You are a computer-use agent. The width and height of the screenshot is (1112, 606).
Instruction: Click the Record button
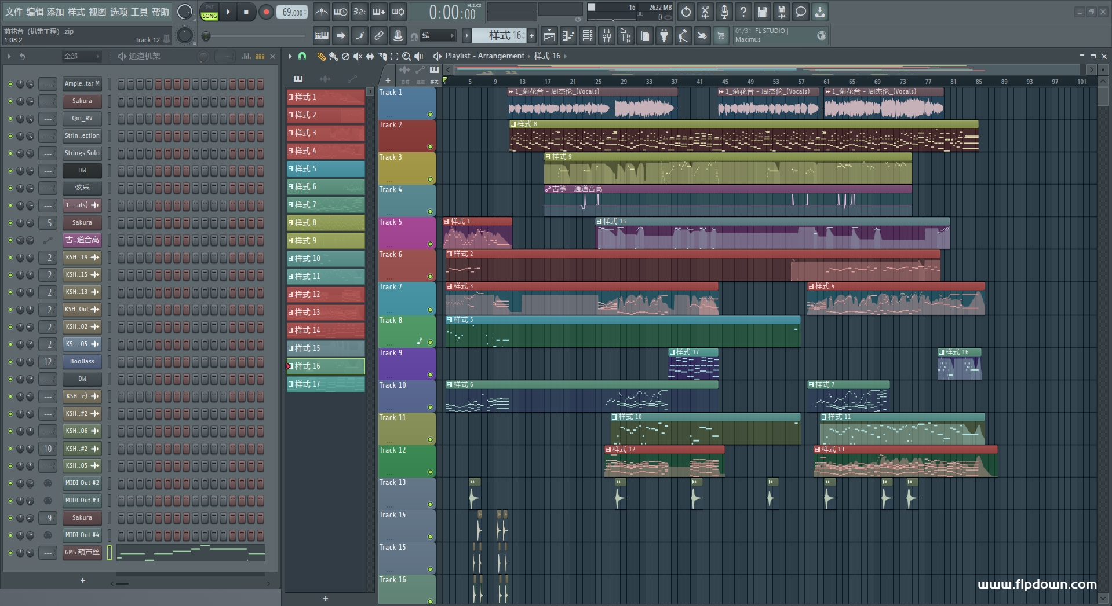pyautogui.click(x=266, y=12)
